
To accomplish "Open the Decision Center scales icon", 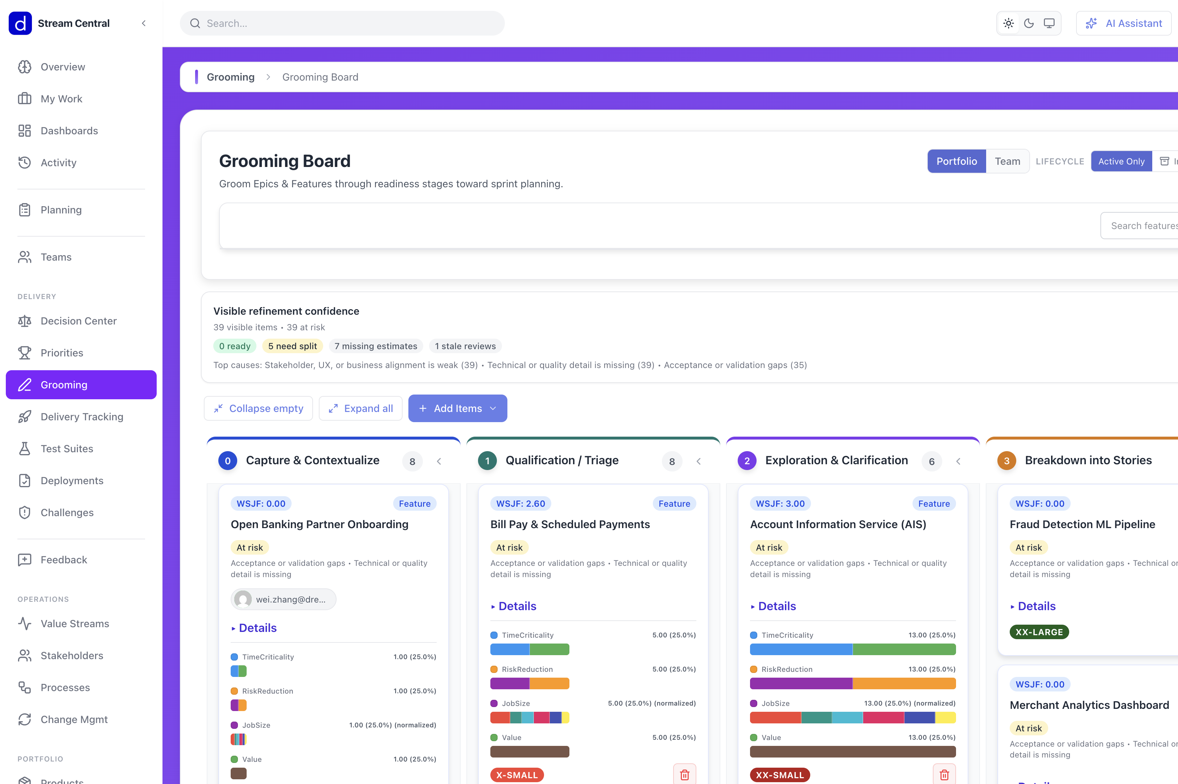I will [x=24, y=321].
